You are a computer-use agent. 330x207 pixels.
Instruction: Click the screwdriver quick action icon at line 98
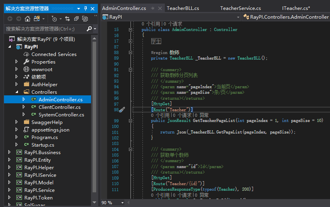(x=122, y=110)
